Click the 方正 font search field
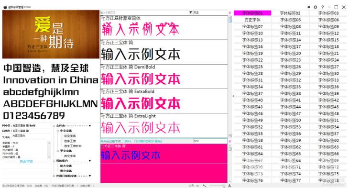 210,13
